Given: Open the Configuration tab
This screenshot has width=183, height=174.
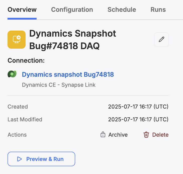Looking at the screenshot, I should point(72,10).
